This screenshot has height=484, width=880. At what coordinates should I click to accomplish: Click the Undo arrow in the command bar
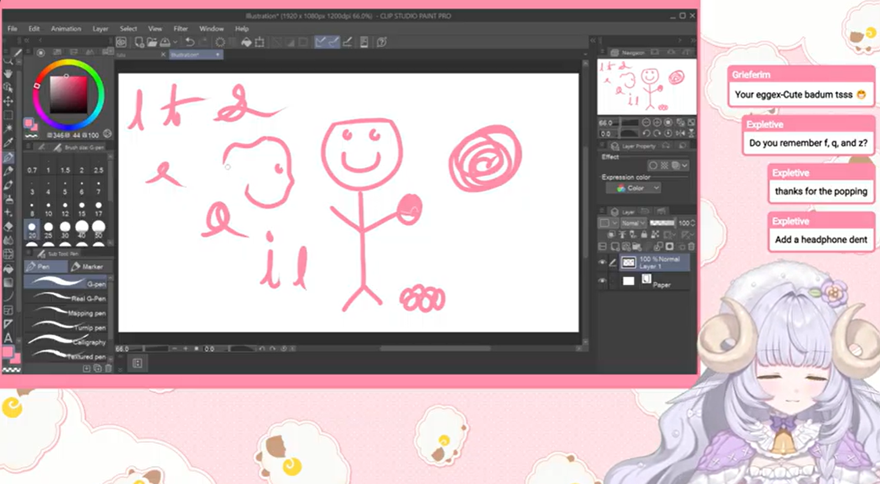(x=190, y=42)
